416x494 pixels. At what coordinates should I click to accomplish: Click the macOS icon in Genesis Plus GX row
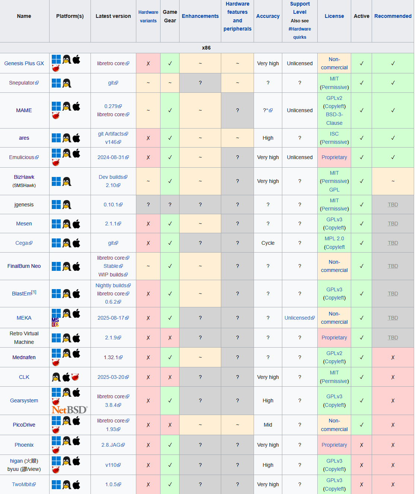click(x=76, y=59)
